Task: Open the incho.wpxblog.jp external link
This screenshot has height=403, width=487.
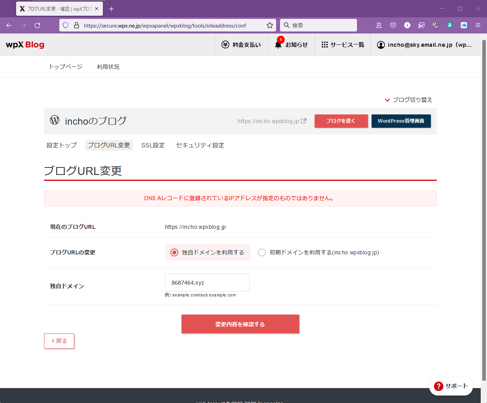Action: 272,121
